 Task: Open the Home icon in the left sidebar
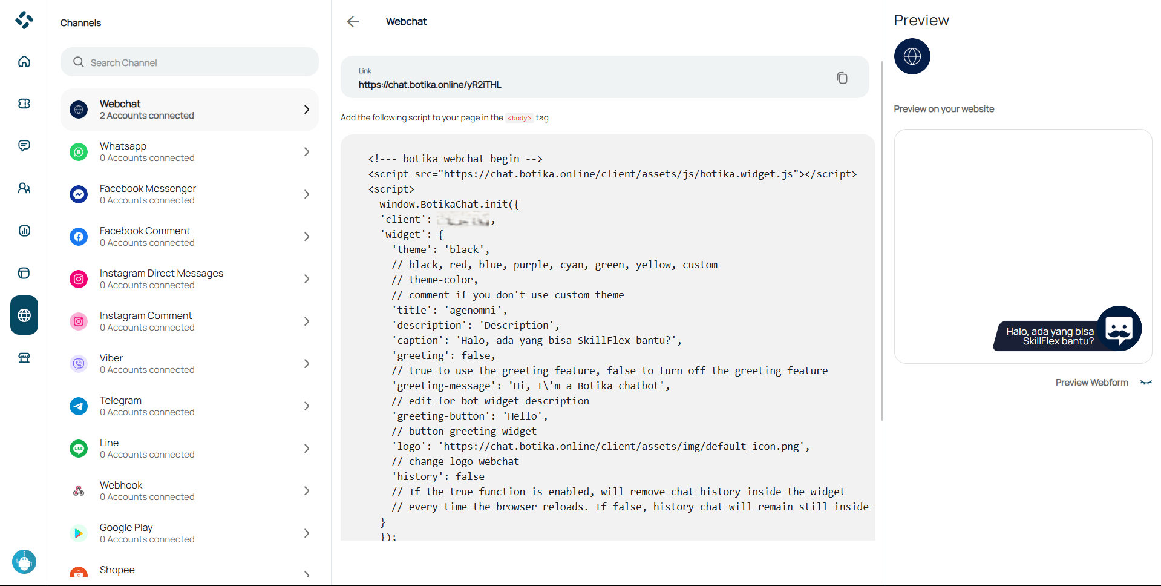pos(24,61)
